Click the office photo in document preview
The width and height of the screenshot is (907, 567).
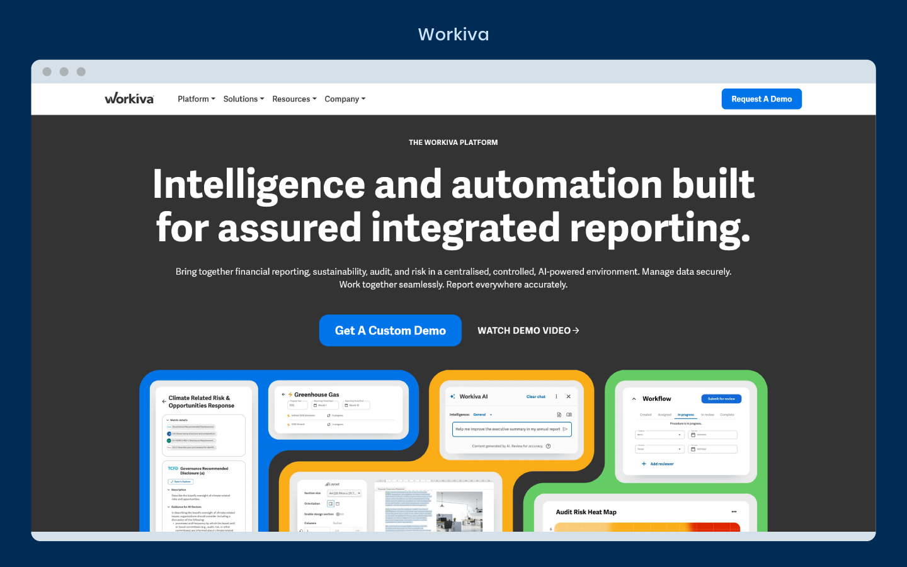click(x=459, y=511)
